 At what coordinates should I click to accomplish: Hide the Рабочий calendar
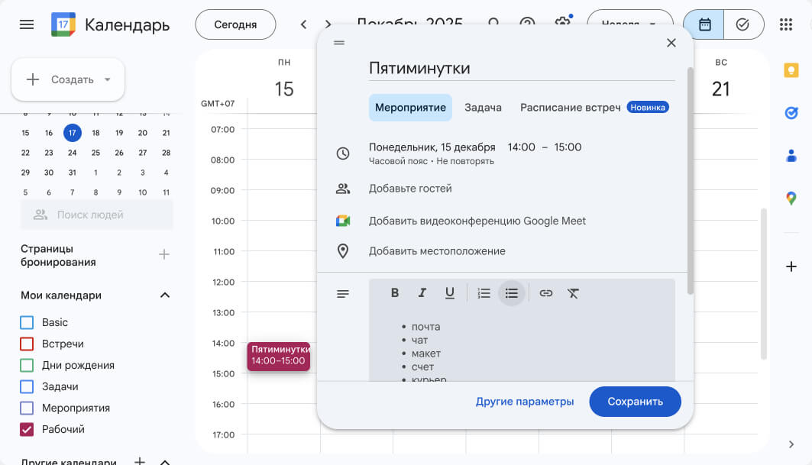coord(27,429)
